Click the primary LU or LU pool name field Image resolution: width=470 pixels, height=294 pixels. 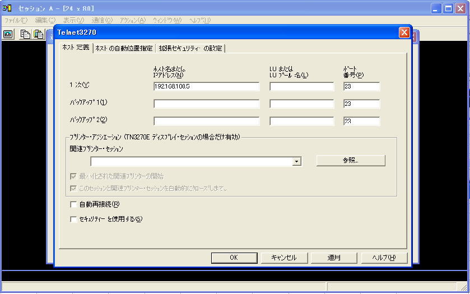[301, 86]
